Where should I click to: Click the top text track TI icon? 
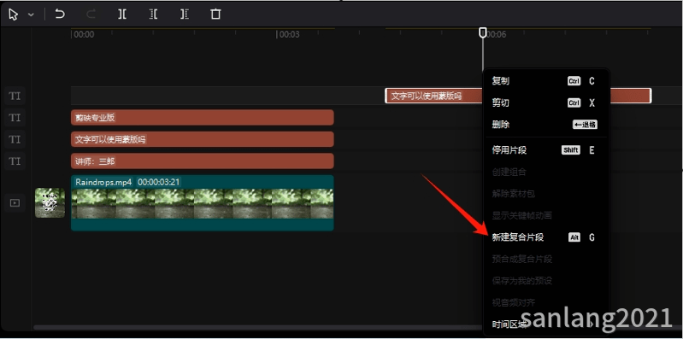coord(15,96)
